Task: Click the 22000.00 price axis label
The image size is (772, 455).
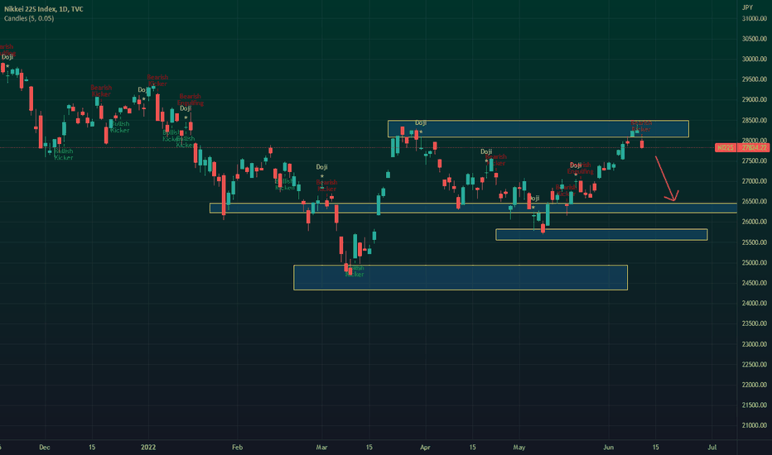Action: point(755,385)
